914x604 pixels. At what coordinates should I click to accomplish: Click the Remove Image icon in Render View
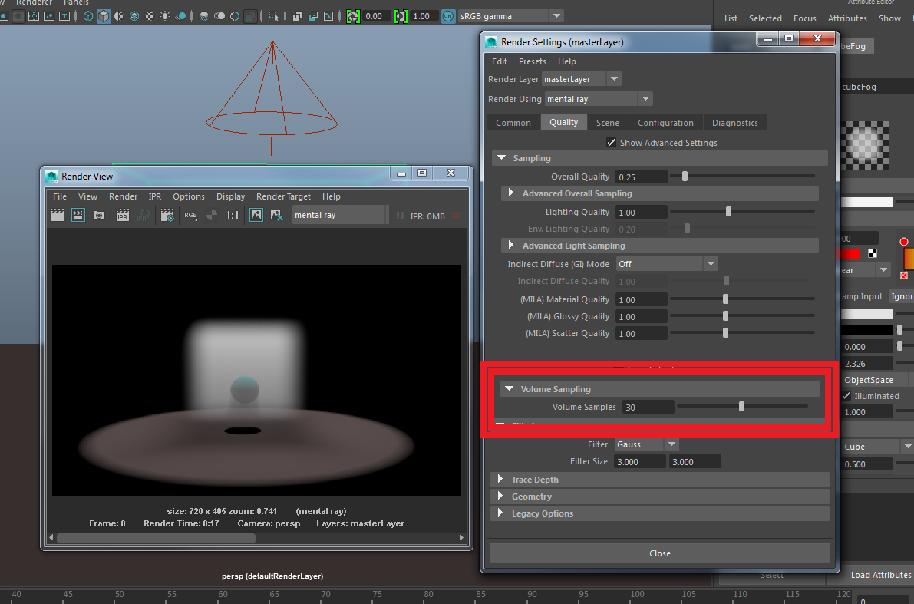click(x=277, y=216)
